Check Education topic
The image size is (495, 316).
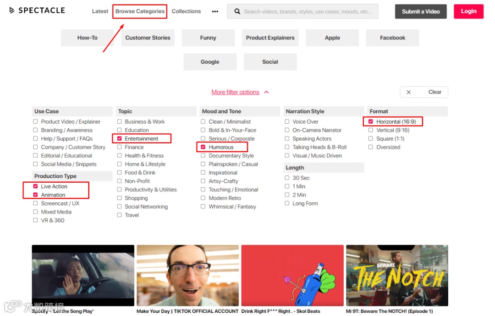[x=119, y=130]
